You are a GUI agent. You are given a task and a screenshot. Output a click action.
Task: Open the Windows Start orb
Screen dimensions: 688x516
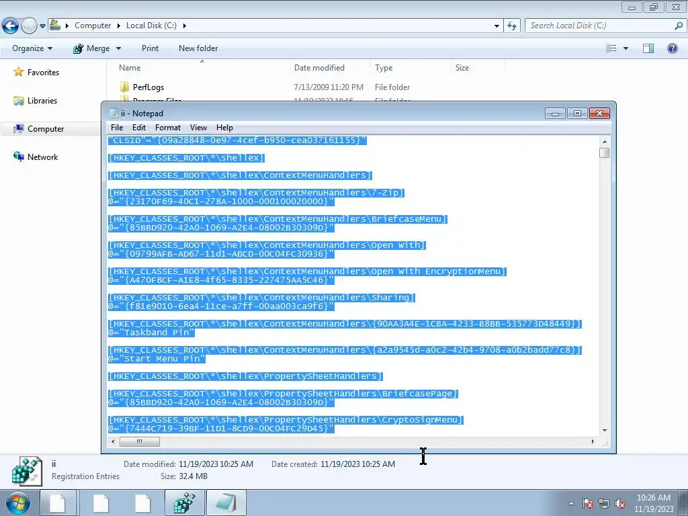click(x=18, y=503)
